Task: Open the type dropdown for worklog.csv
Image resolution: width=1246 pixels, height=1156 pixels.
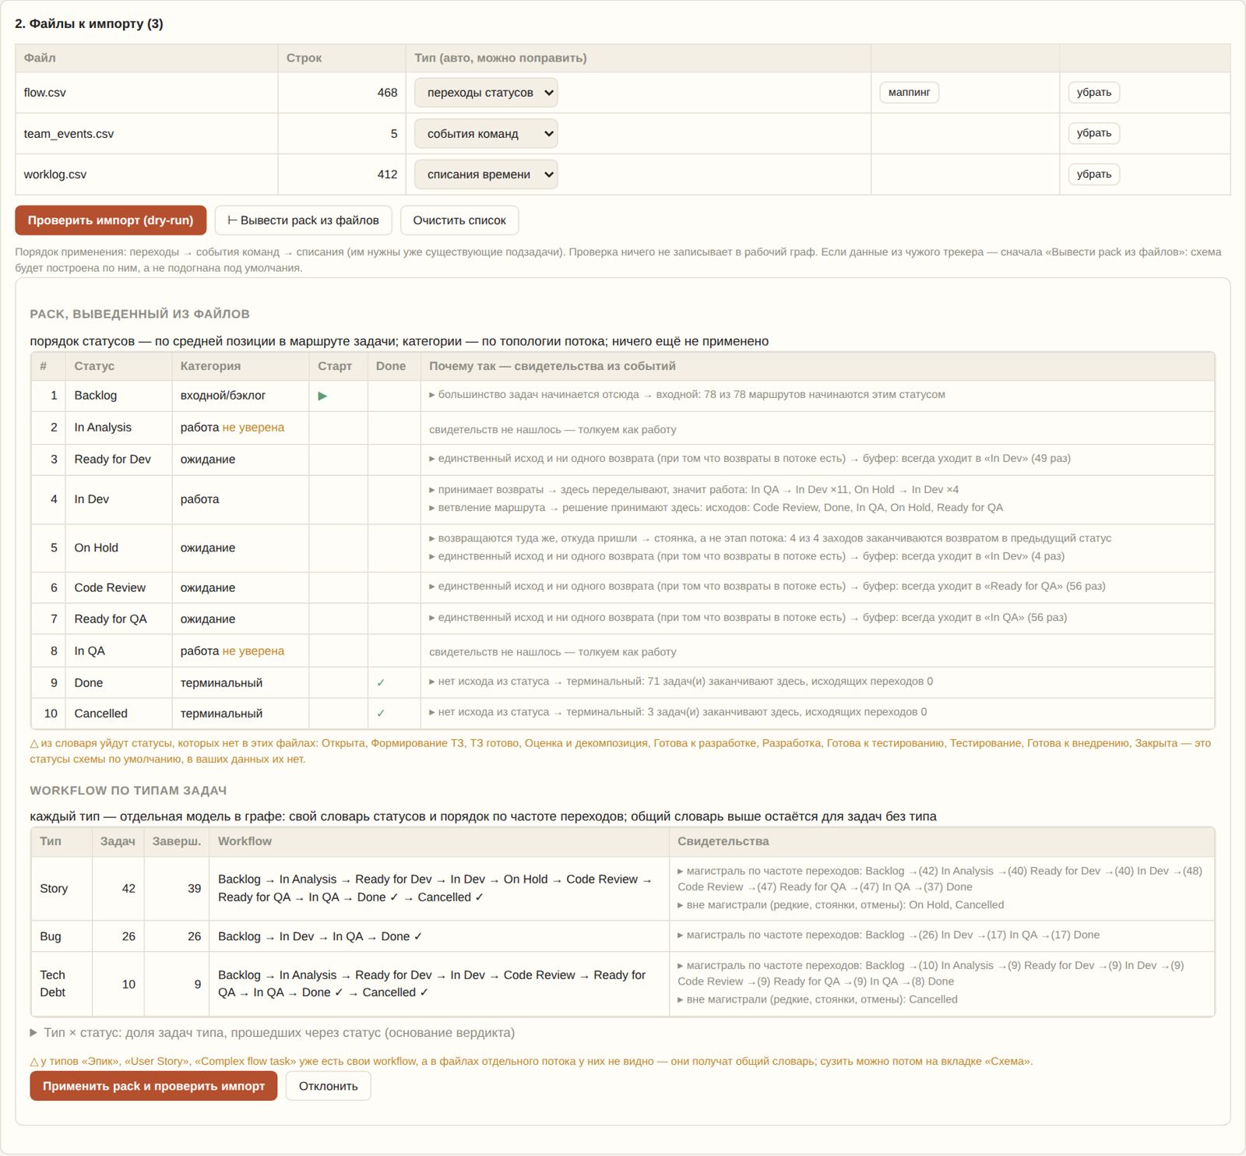Action: 486,174
